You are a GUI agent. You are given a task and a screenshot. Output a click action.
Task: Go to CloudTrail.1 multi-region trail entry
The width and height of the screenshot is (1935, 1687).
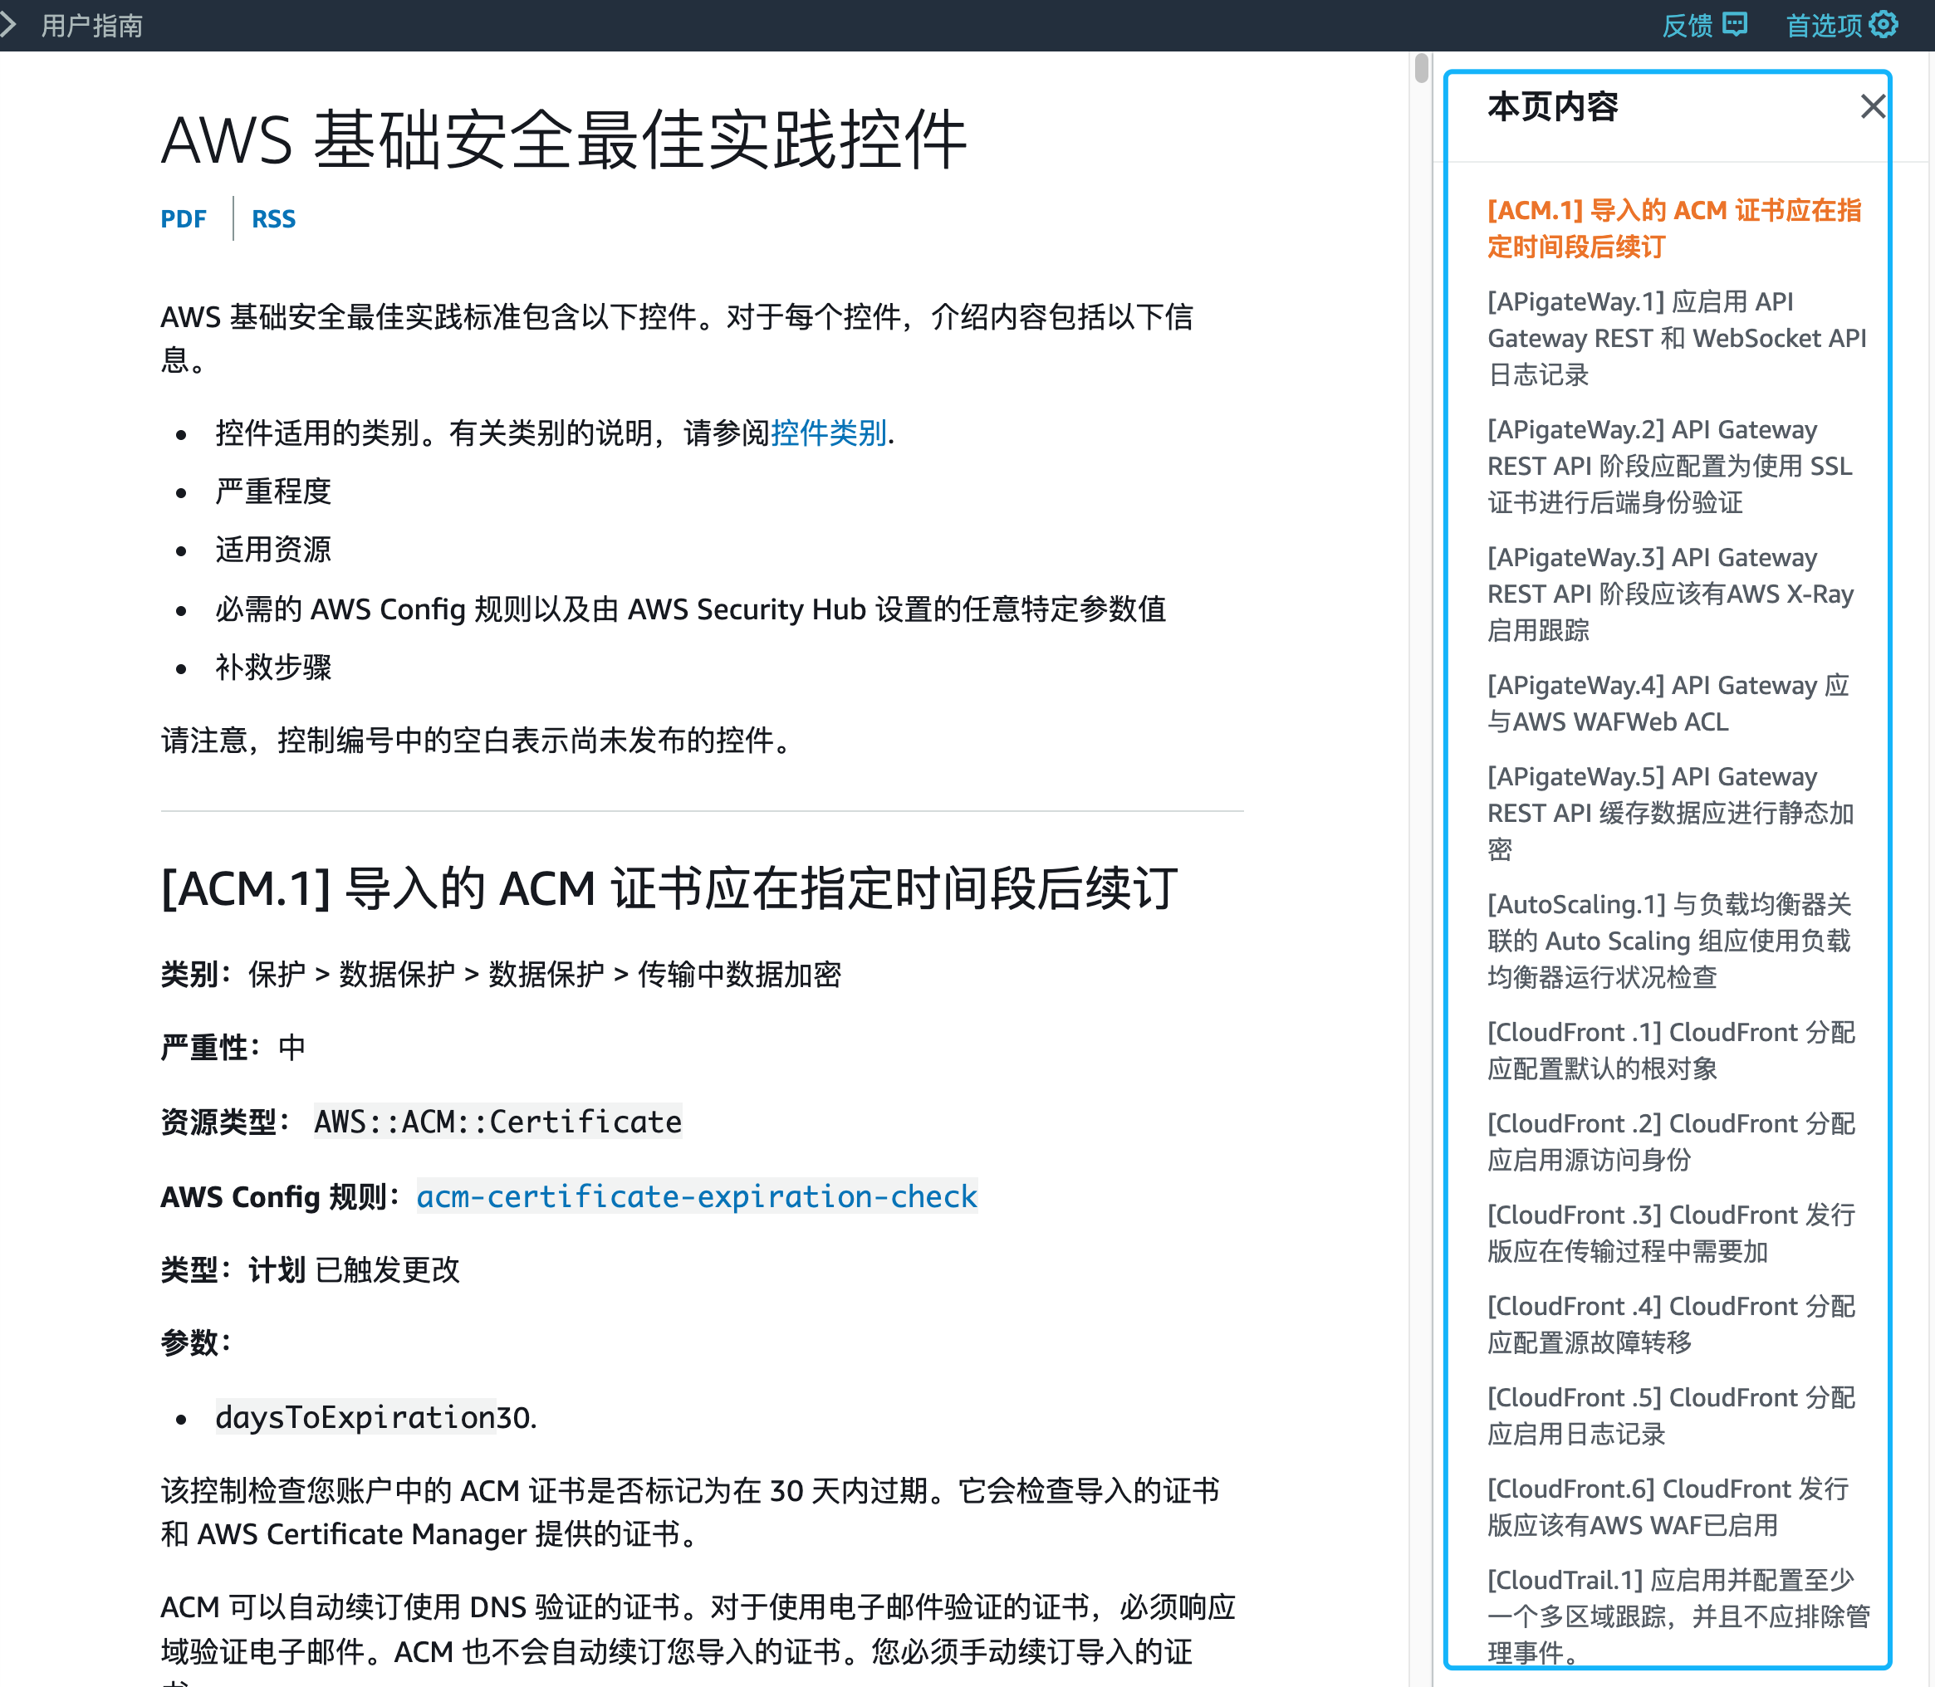pyautogui.click(x=1677, y=1616)
